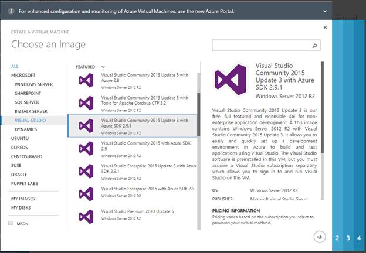366x253 pixels.
Task: Click the search magnifier icon
Action: pyautogui.click(x=314, y=46)
